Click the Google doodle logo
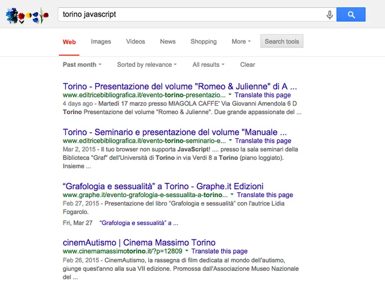This screenshot has width=385, height=286. pyautogui.click(x=27, y=16)
